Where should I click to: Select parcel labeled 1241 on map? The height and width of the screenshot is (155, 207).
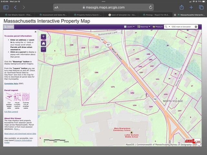tap(158, 79)
